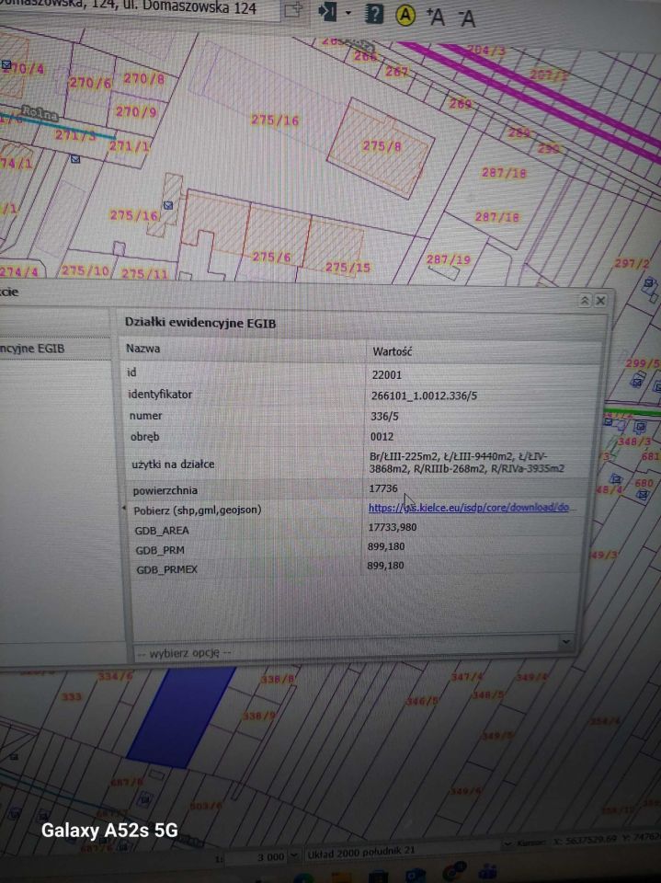661x883 pixels.
Task: Open Google Chrome from the taskbar
Action: coord(454,872)
